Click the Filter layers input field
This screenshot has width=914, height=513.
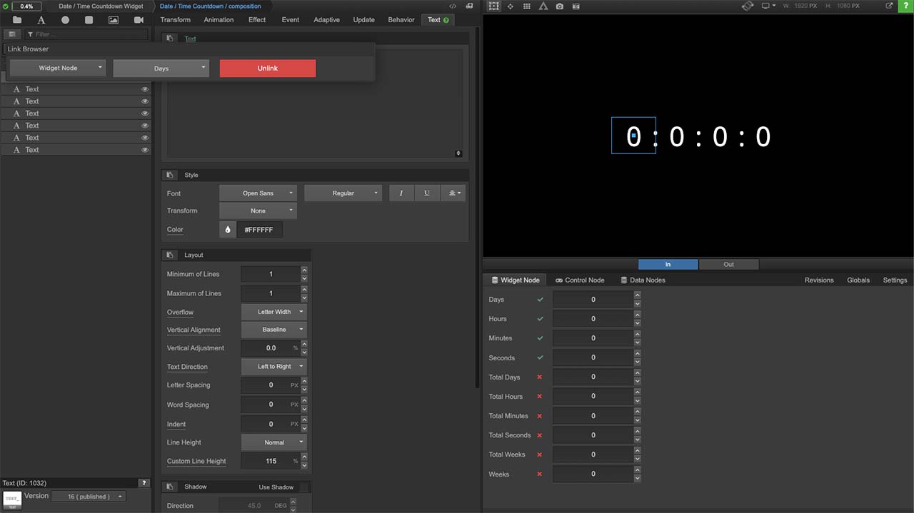[x=86, y=34]
